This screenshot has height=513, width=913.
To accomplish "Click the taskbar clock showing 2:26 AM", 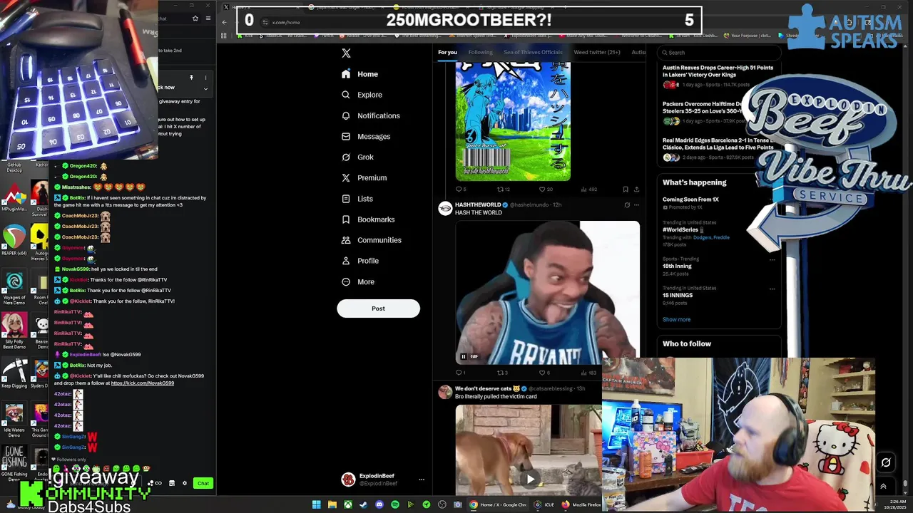I will pos(894,504).
